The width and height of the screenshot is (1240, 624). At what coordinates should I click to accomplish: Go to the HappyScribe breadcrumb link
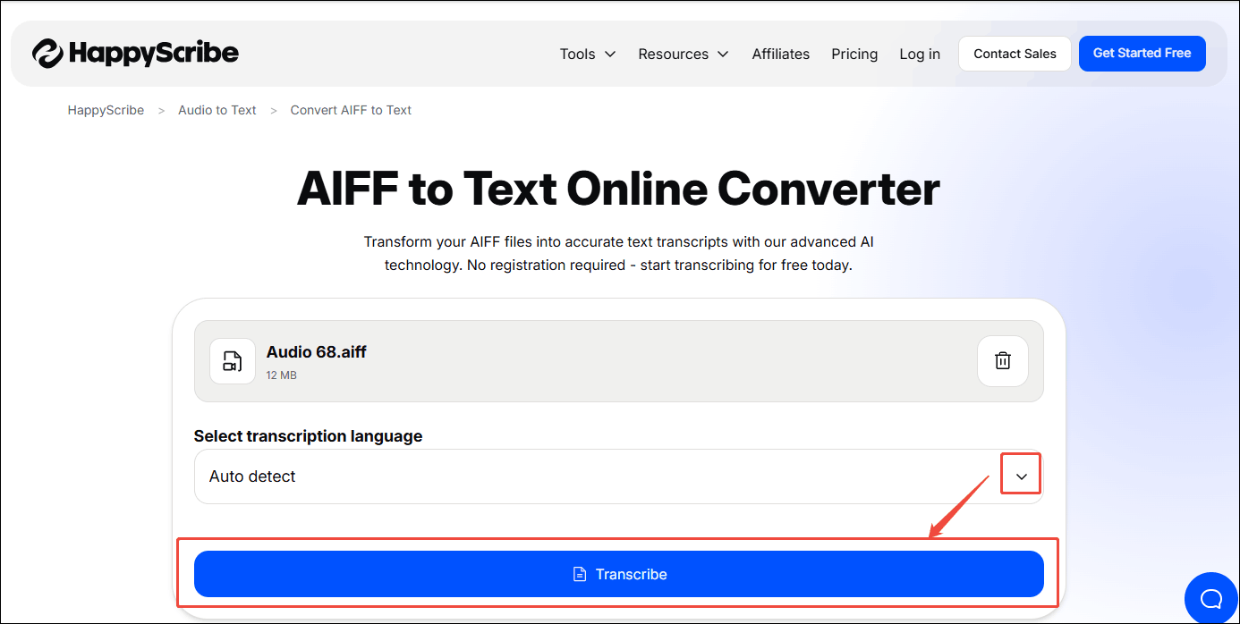106,110
